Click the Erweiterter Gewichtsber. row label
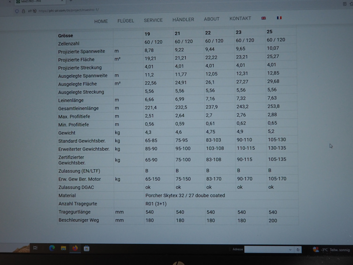This screenshot has width=353, height=265. (x=84, y=149)
